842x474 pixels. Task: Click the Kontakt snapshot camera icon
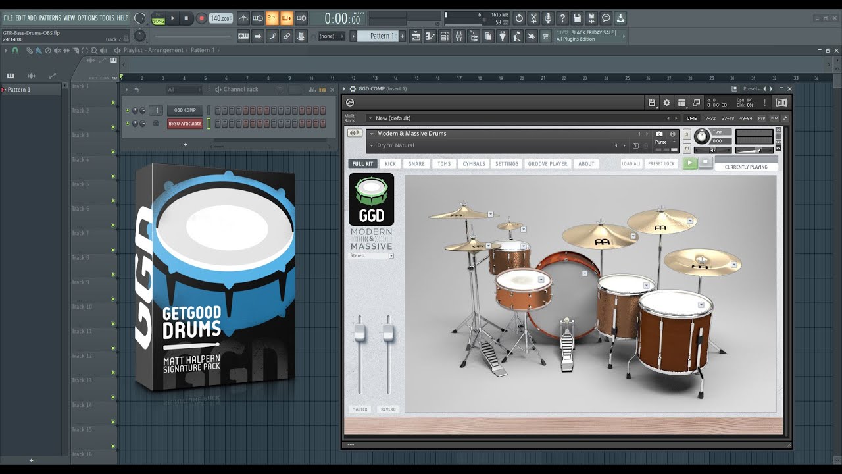click(659, 134)
